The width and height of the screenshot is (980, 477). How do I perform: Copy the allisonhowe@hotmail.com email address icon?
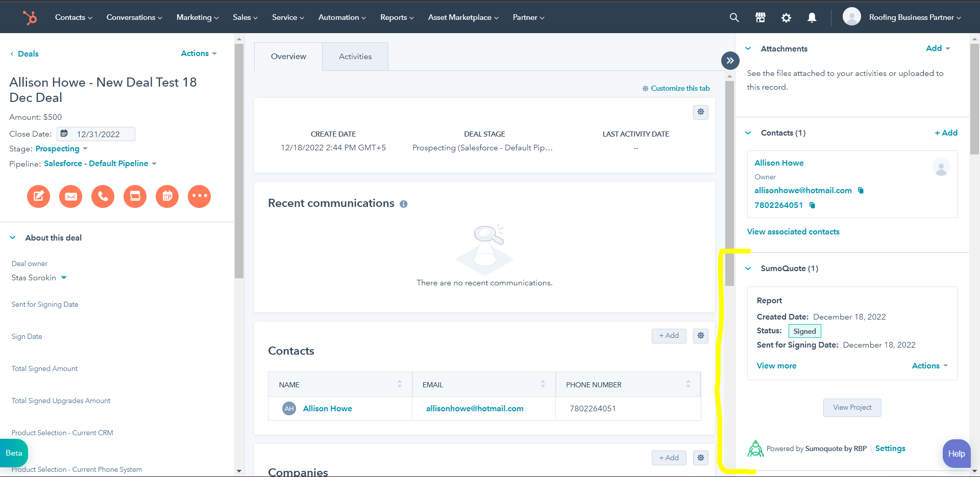(x=861, y=191)
